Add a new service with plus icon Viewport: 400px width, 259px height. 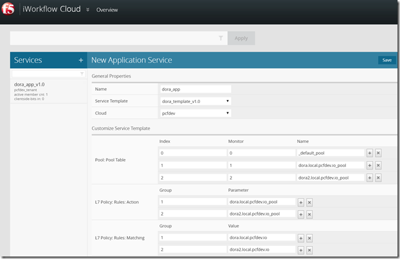pyautogui.click(x=81, y=60)
